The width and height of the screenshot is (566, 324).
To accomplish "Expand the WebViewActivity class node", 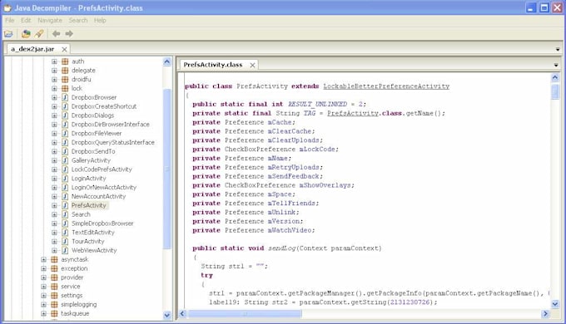I will click(x=54, y=251).
